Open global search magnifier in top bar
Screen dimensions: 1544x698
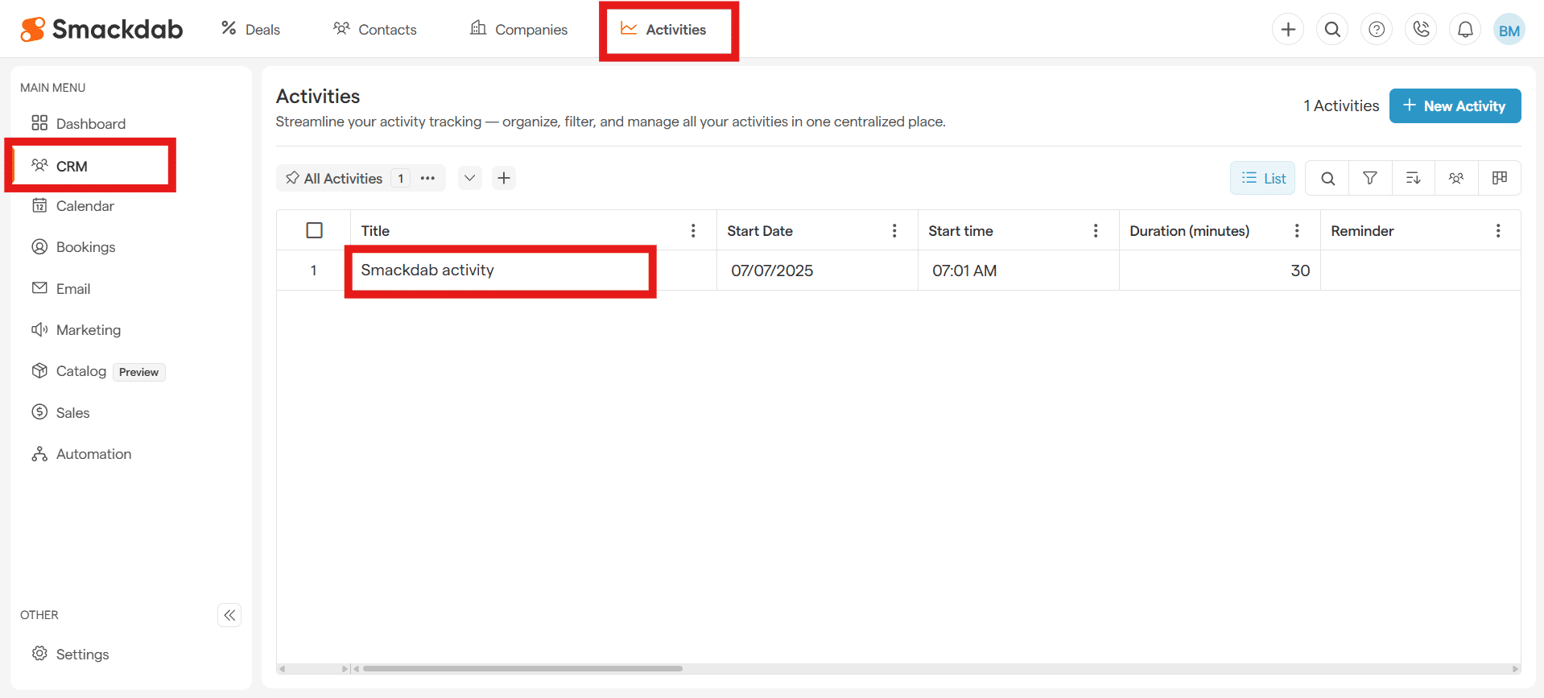pyautogui.click(x=1332, y=30)
